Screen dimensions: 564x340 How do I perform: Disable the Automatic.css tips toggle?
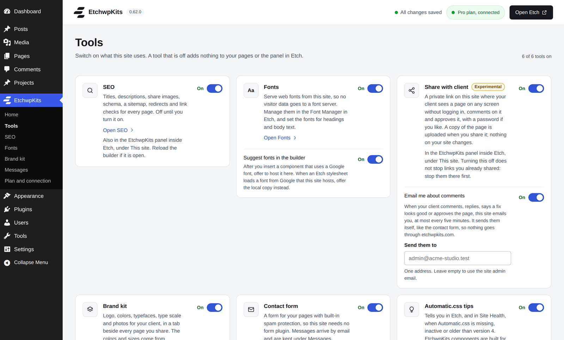pyautogui.click(x=536, y=308)
